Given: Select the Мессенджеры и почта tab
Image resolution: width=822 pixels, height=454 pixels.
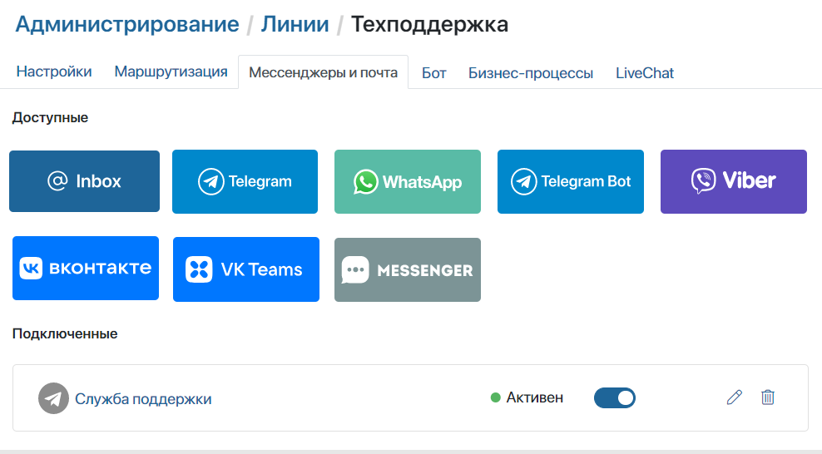Looking at the screenshot, I should (323, 72).
